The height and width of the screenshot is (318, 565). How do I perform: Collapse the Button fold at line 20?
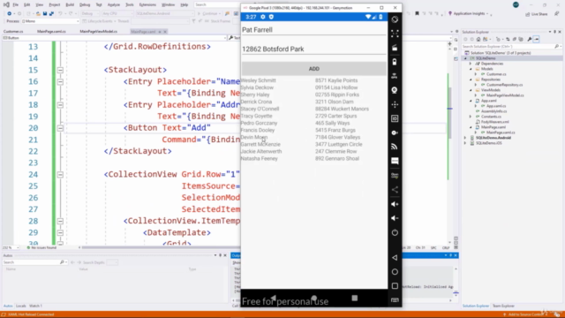tap(60, 128)
